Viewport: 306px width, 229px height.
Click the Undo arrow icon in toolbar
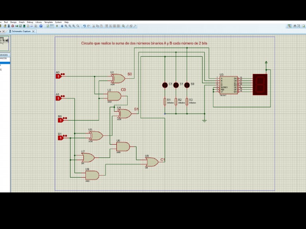pos(84,26)
